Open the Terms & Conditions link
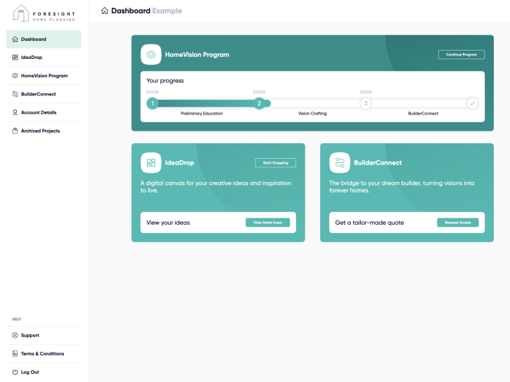The height and width of the screenshot is (382, 510). click(42, 354)
